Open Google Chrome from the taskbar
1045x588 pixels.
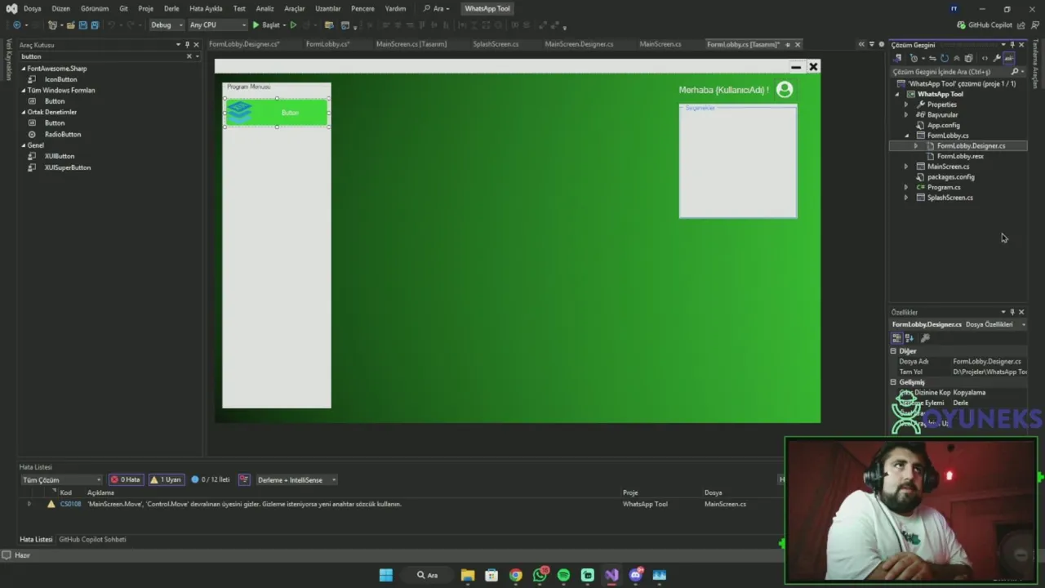(x=515, y=575)
